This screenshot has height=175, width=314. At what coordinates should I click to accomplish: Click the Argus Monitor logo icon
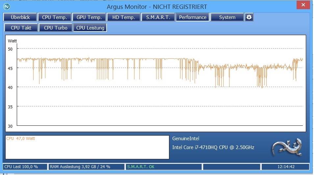pos(7,7)
